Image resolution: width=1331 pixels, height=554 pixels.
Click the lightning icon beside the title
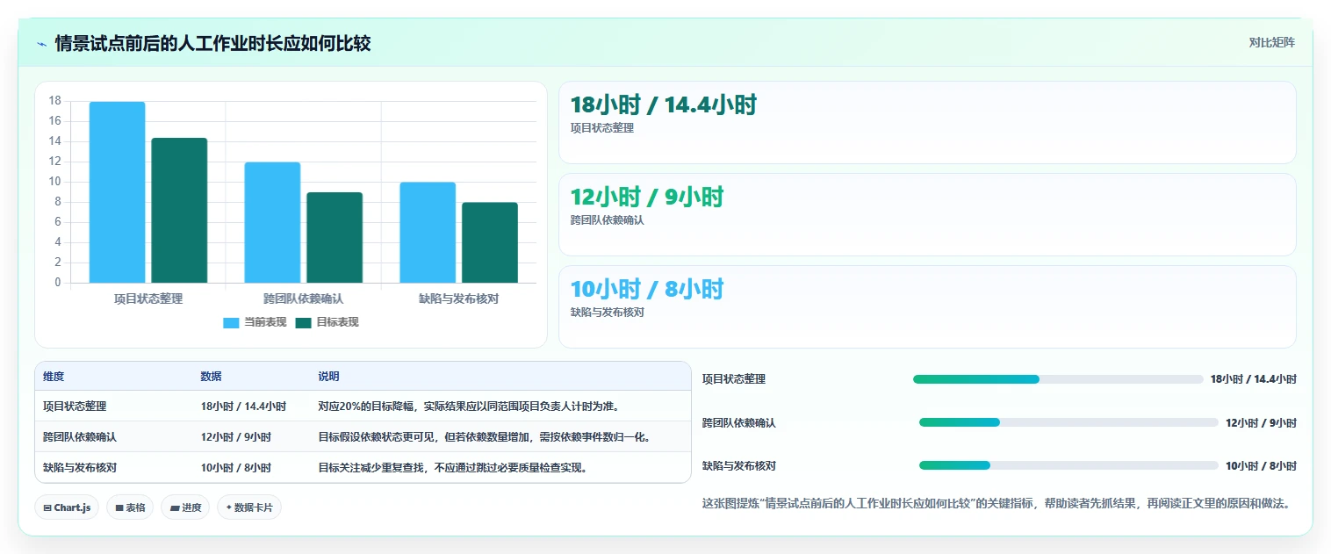pyautogui.click(x=42, y=43)
